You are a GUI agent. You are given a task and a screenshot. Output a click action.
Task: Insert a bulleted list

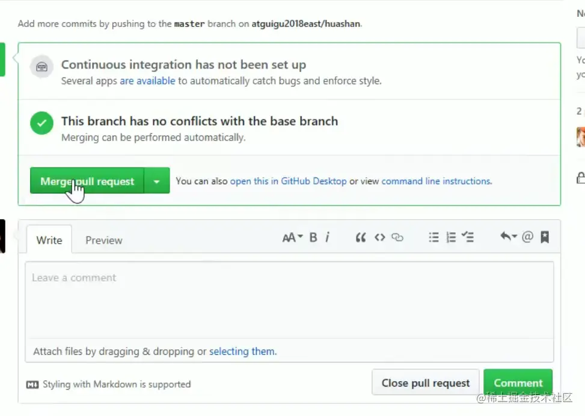(433, 238)
